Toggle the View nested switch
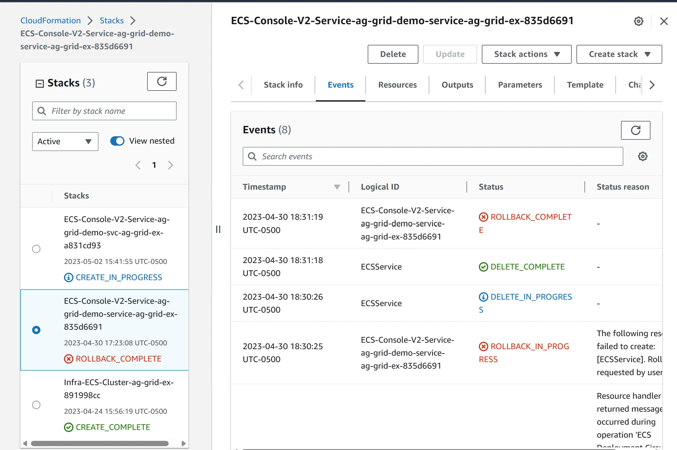 [117, 141]
